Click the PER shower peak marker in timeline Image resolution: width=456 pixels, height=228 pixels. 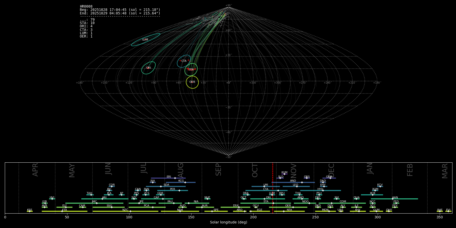179,191
